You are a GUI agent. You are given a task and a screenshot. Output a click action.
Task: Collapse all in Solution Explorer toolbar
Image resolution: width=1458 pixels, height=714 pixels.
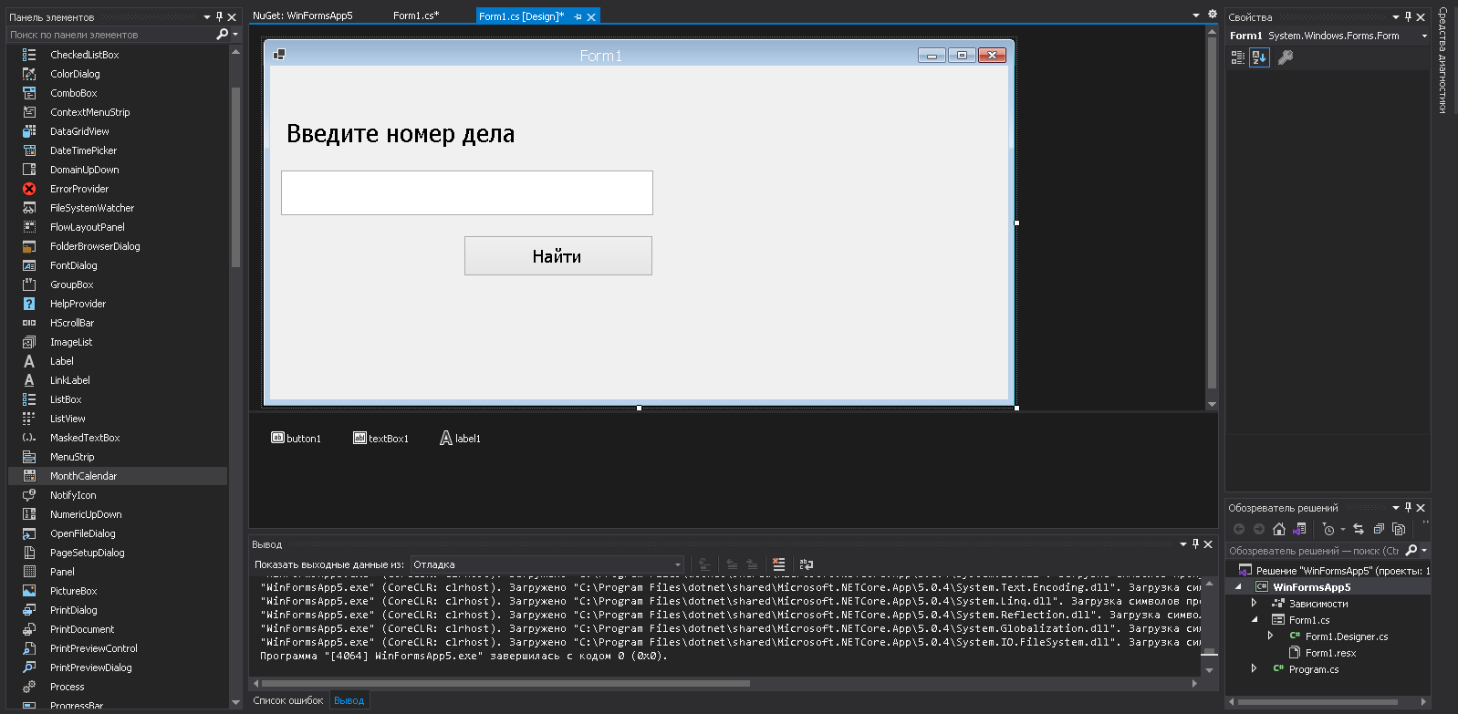click(1379, 529)
